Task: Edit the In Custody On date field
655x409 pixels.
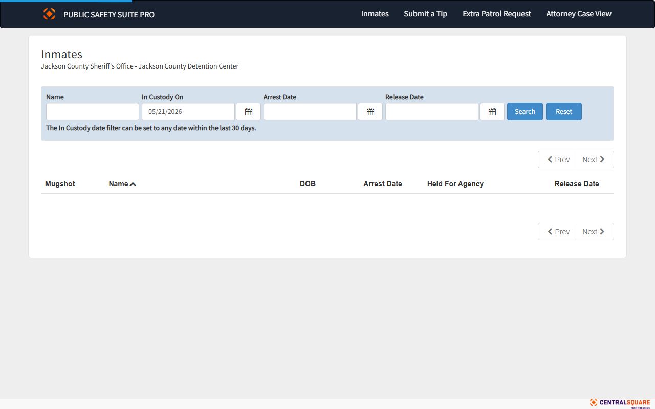Action: point(188,111)
